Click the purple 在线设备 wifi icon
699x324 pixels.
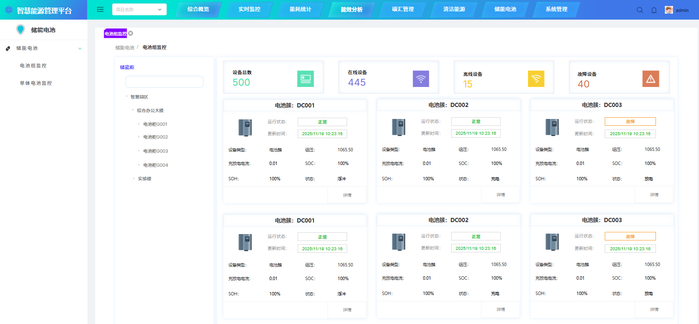point(421,79)
